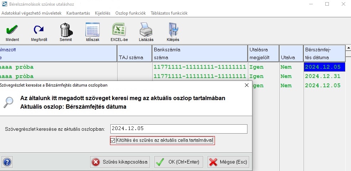
Task: Open the Időszak calendar tool
Action: 92,30
